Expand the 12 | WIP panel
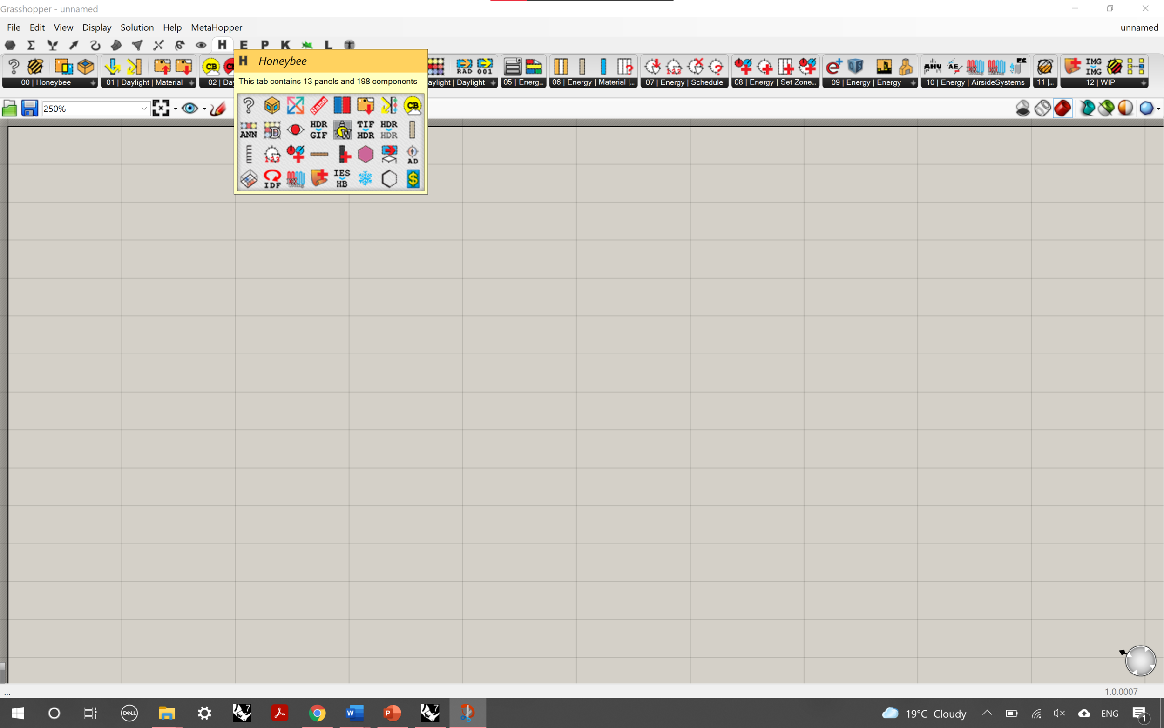The width and height of the screenshot is (1164, 728). point(1144,83)
